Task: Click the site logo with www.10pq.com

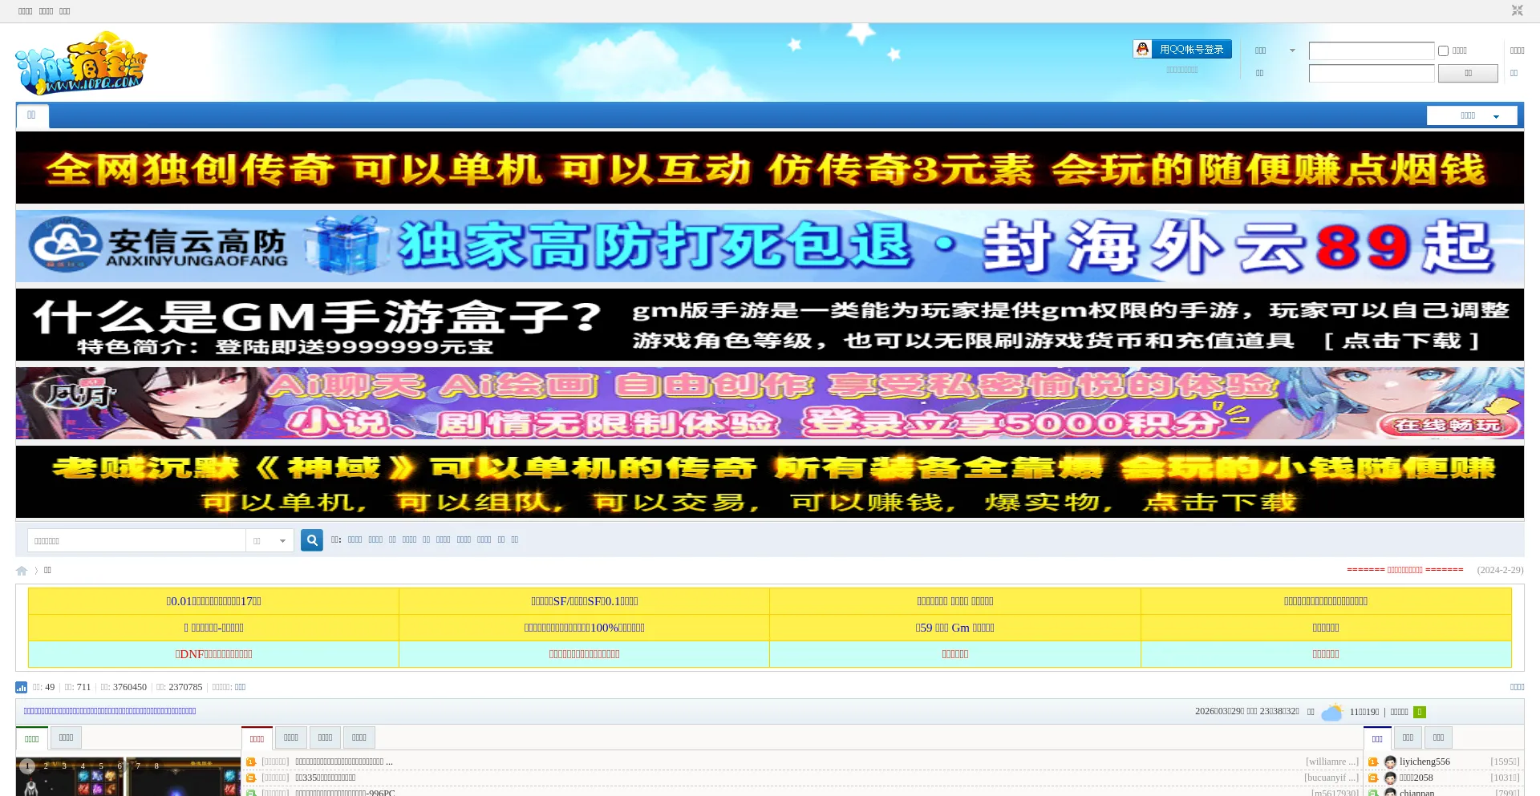Action: (81, 63)
